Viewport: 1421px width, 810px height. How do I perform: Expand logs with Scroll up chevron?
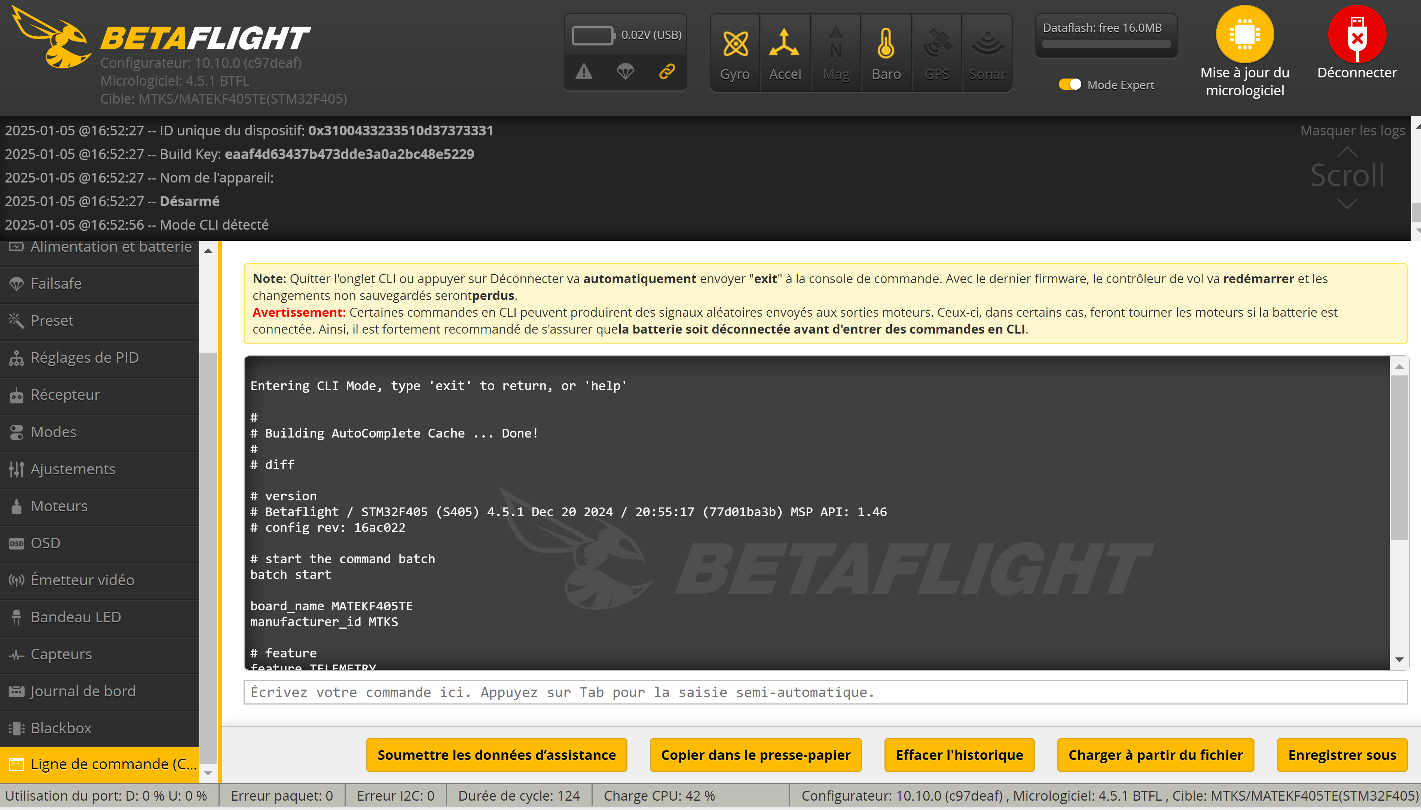click(x=1347, y=151)
